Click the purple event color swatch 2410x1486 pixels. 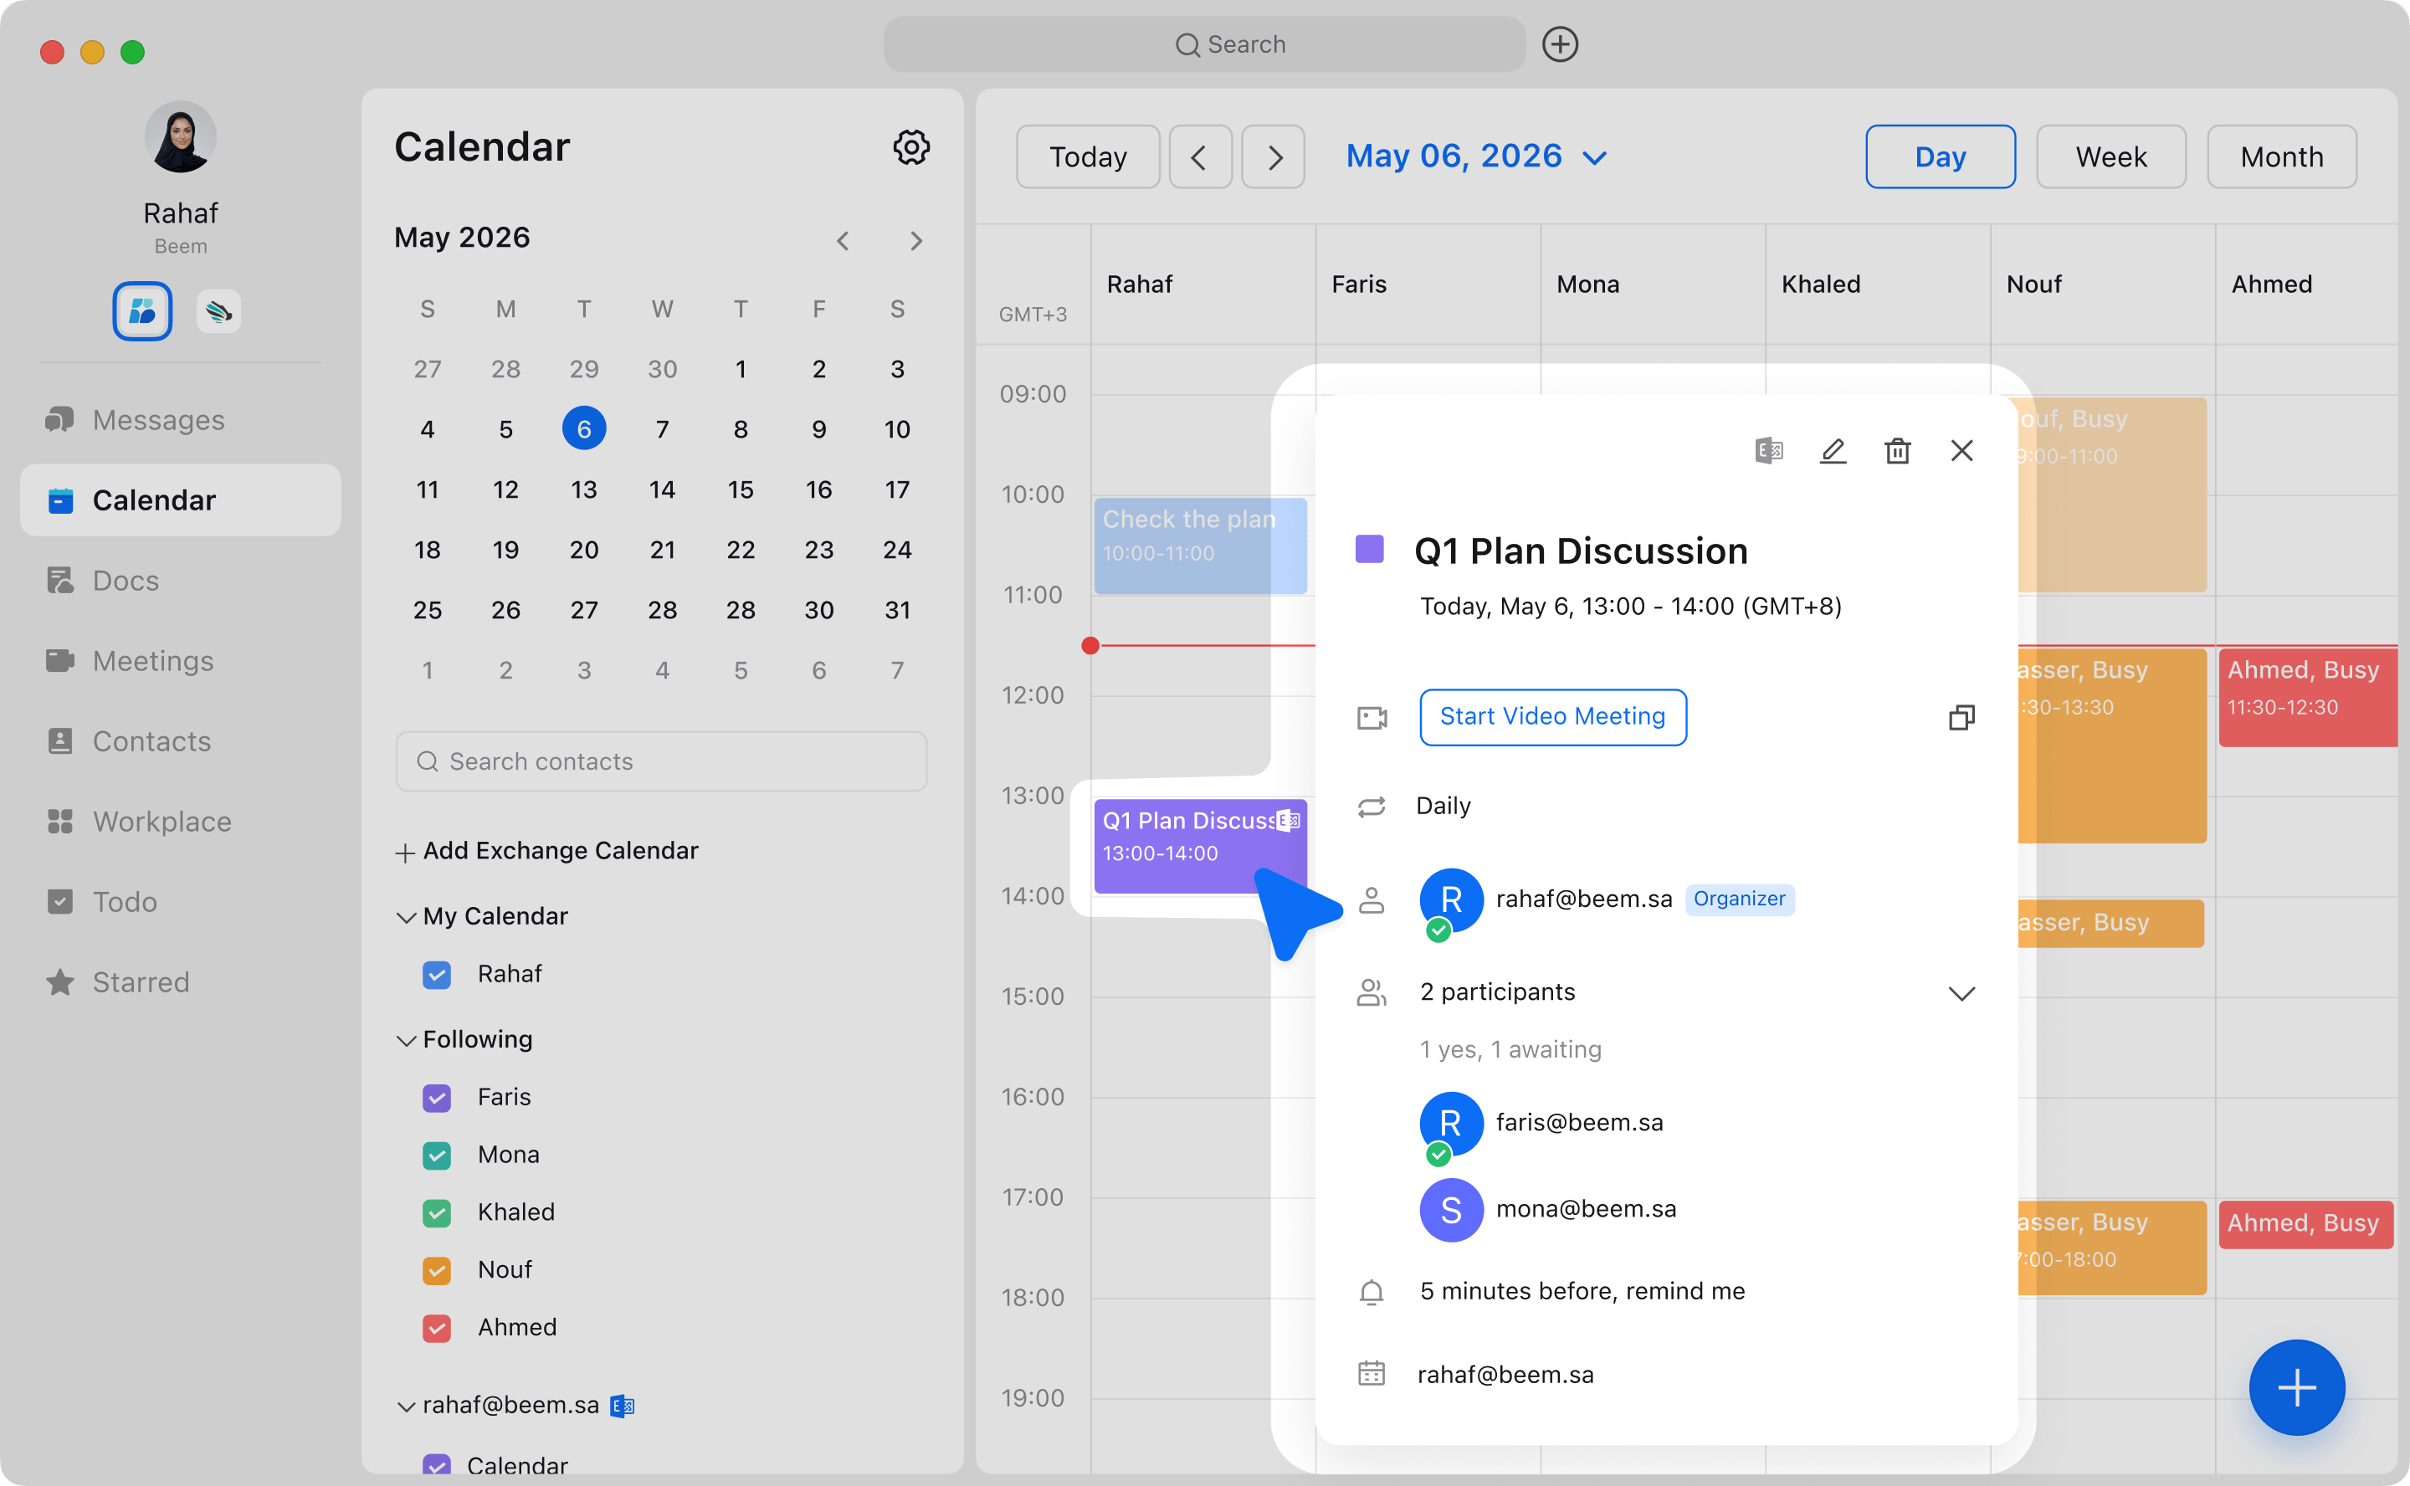tap(1369, 550)
